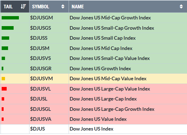
Task: Select the $DJUS benchmark symbol
Action: pos(38,129)
